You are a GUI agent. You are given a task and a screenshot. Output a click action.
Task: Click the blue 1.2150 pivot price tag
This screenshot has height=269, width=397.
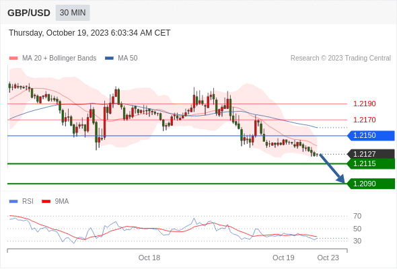point(371,136)
